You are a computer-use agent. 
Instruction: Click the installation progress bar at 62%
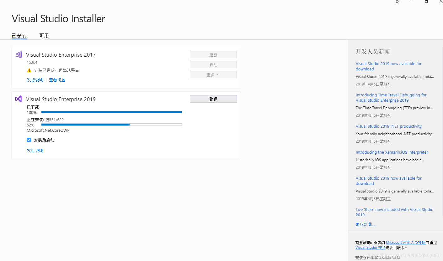click(112, 125)
